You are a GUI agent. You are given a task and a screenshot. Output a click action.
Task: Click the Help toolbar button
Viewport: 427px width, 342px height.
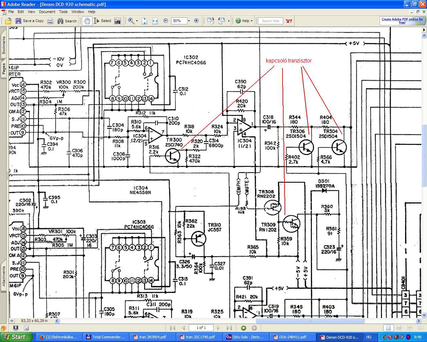(x=242, y=21)
